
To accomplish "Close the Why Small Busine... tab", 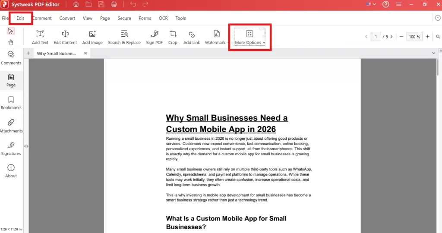I will coord(85,53).
